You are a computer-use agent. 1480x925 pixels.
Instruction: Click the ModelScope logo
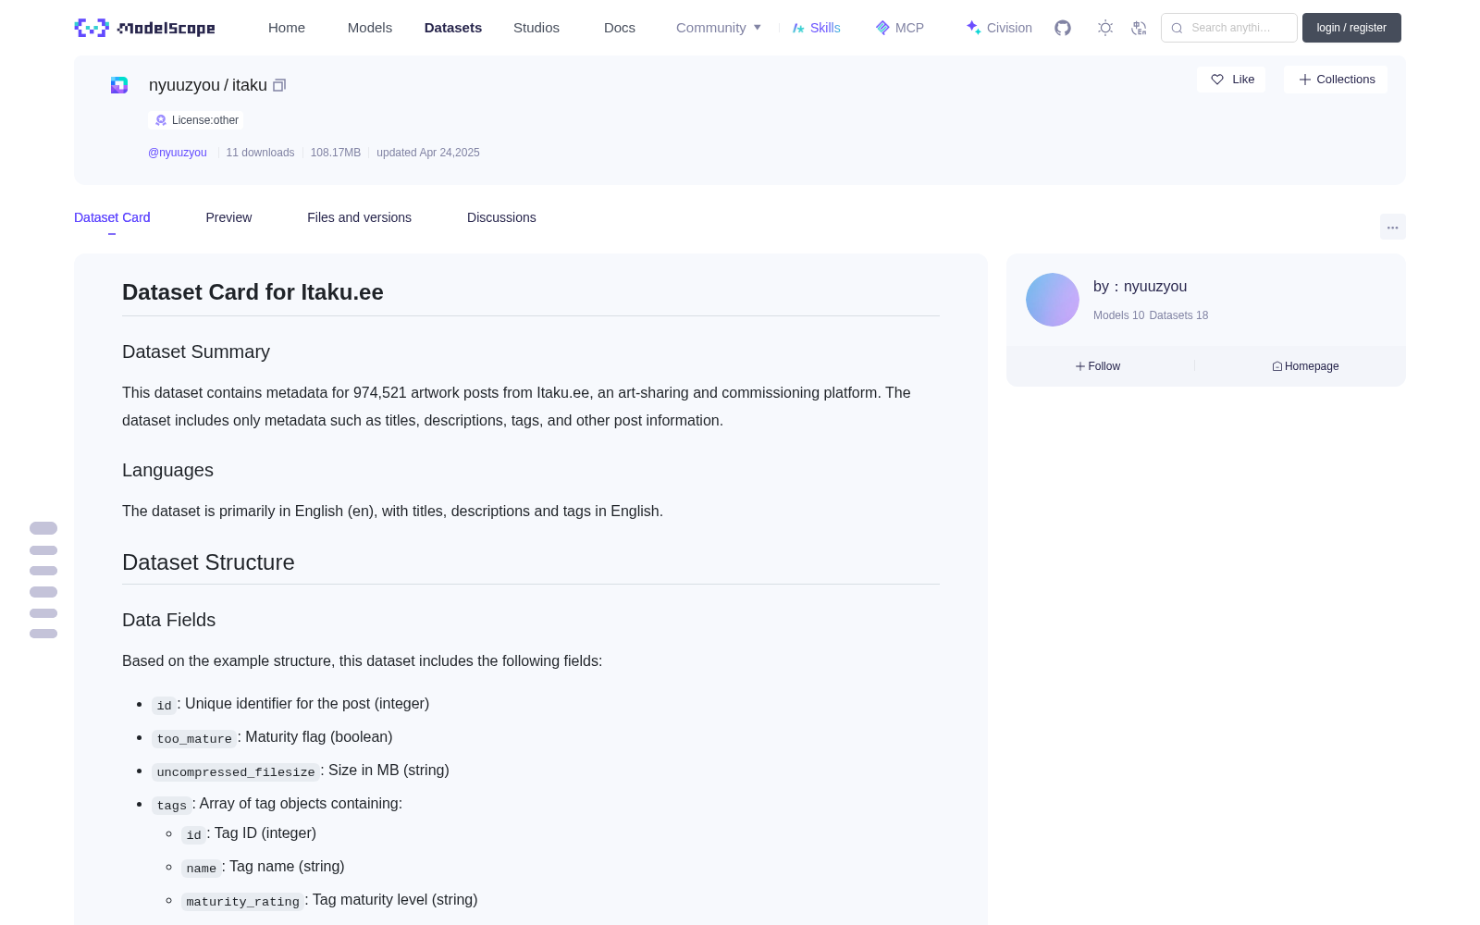[x=144, y=28]
